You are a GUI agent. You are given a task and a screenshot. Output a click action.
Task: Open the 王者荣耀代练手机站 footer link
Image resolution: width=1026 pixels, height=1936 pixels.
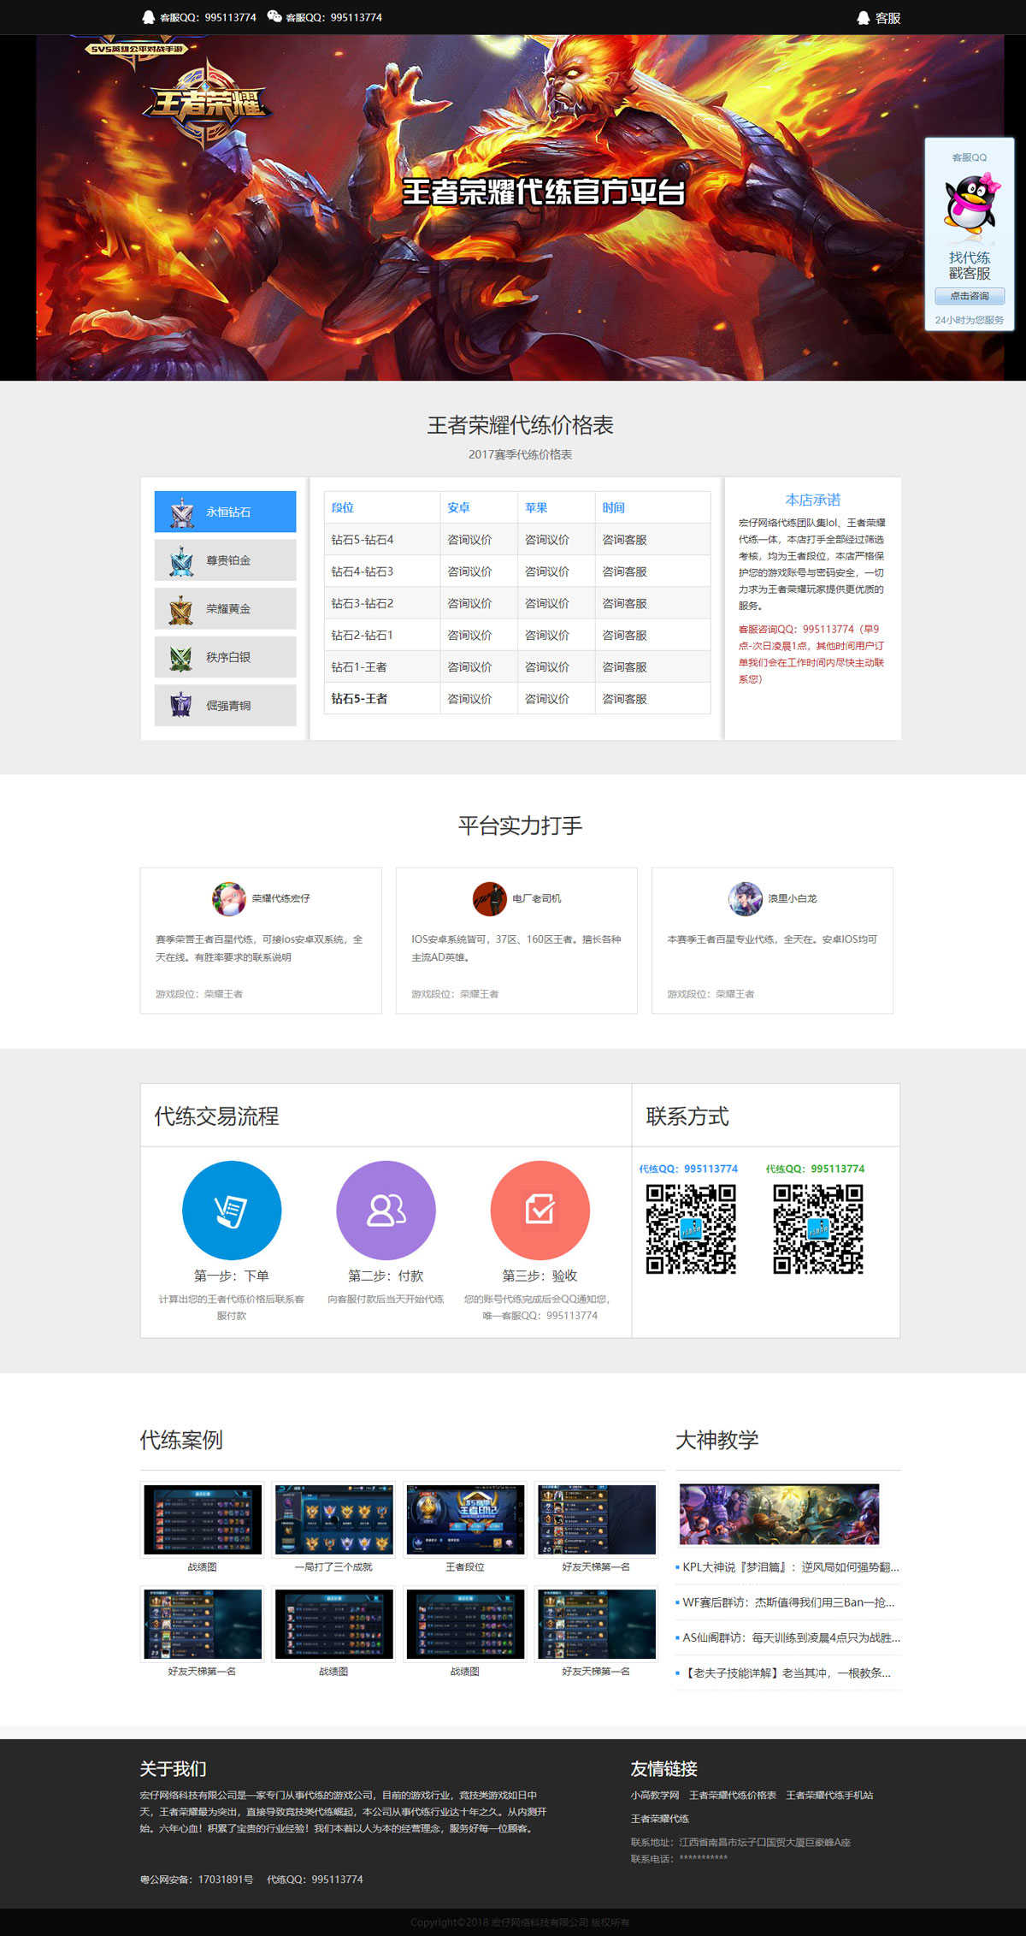click(829, 1795)
